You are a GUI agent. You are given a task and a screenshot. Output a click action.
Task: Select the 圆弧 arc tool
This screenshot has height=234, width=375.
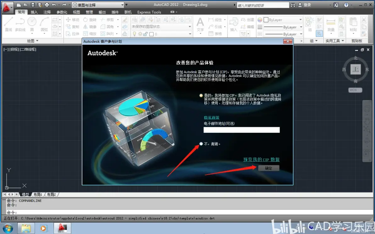[x=44, y=24]
